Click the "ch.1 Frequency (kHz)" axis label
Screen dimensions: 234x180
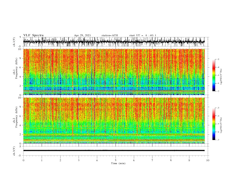(15, 68)
